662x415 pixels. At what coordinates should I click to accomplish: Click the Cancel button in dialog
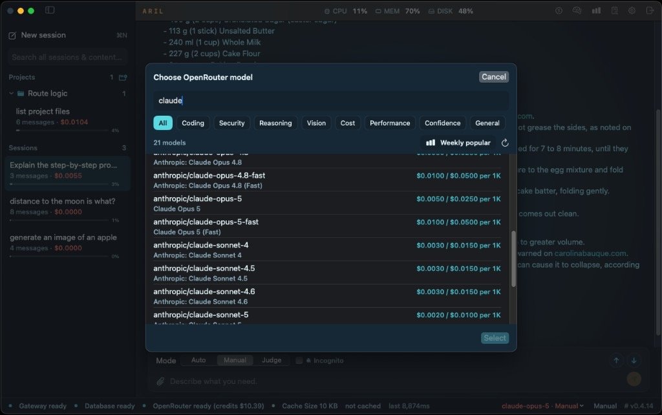click(x=493, y=77)
